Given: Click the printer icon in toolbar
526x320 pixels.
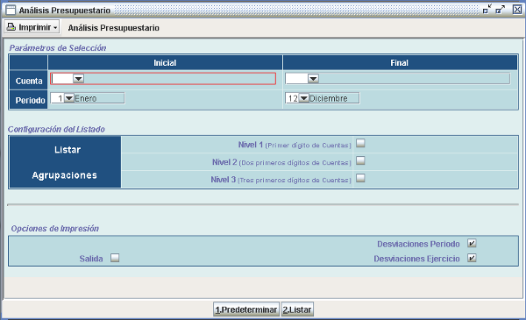Looking at the screenshot, I should click(x=11, y=27).
